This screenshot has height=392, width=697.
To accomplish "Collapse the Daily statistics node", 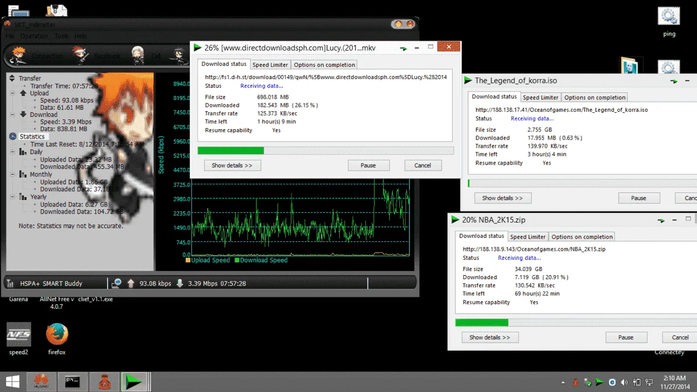I will [12, 152].
